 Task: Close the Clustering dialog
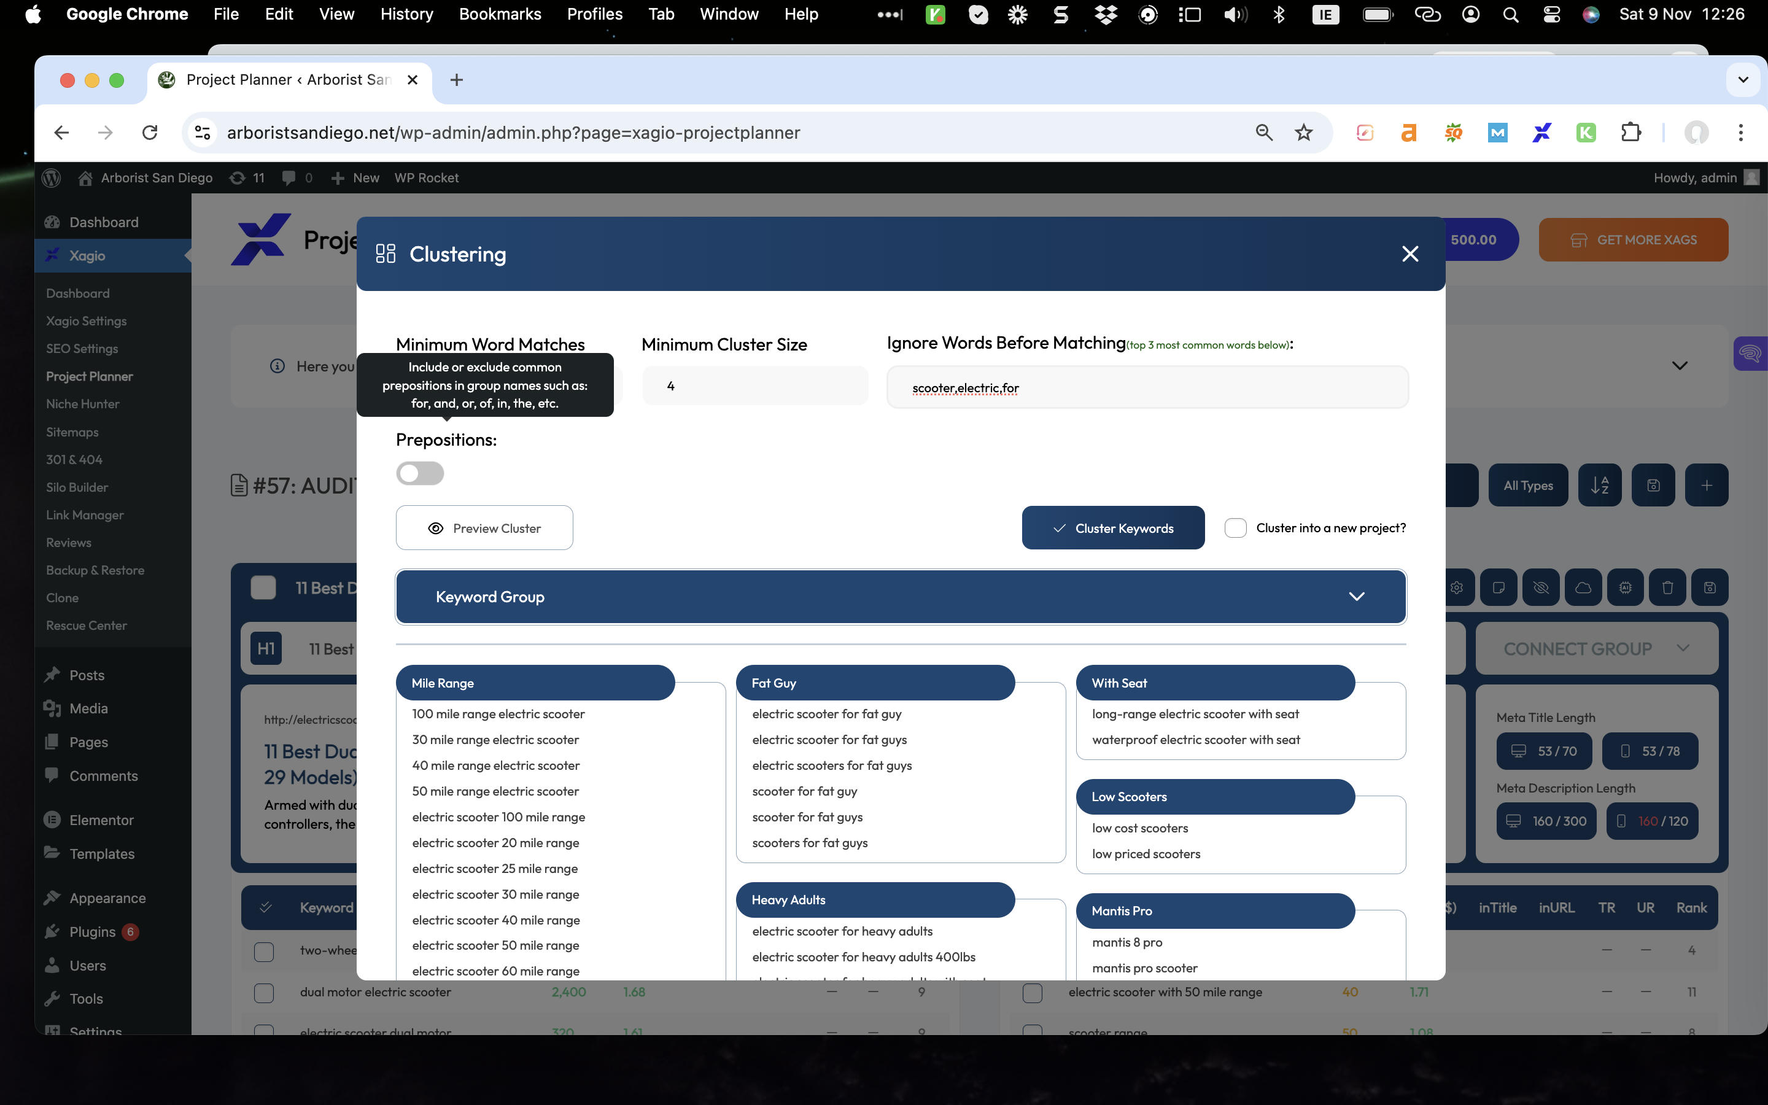click(1410, 254)
